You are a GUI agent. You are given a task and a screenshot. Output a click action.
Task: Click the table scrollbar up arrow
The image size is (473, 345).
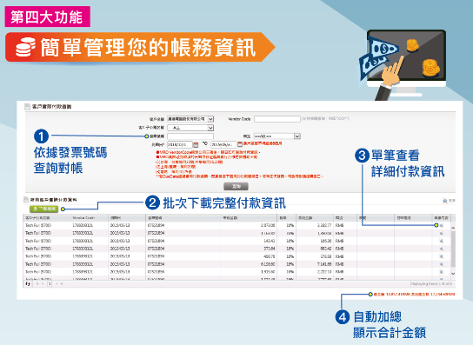[x=453, y=229]
